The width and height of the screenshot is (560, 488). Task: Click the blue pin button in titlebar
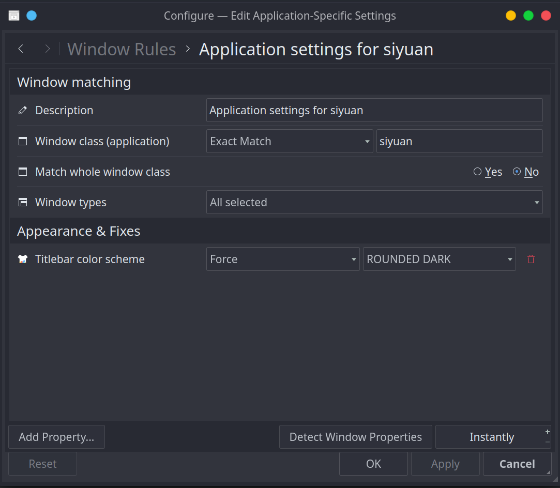coord(32,16)
